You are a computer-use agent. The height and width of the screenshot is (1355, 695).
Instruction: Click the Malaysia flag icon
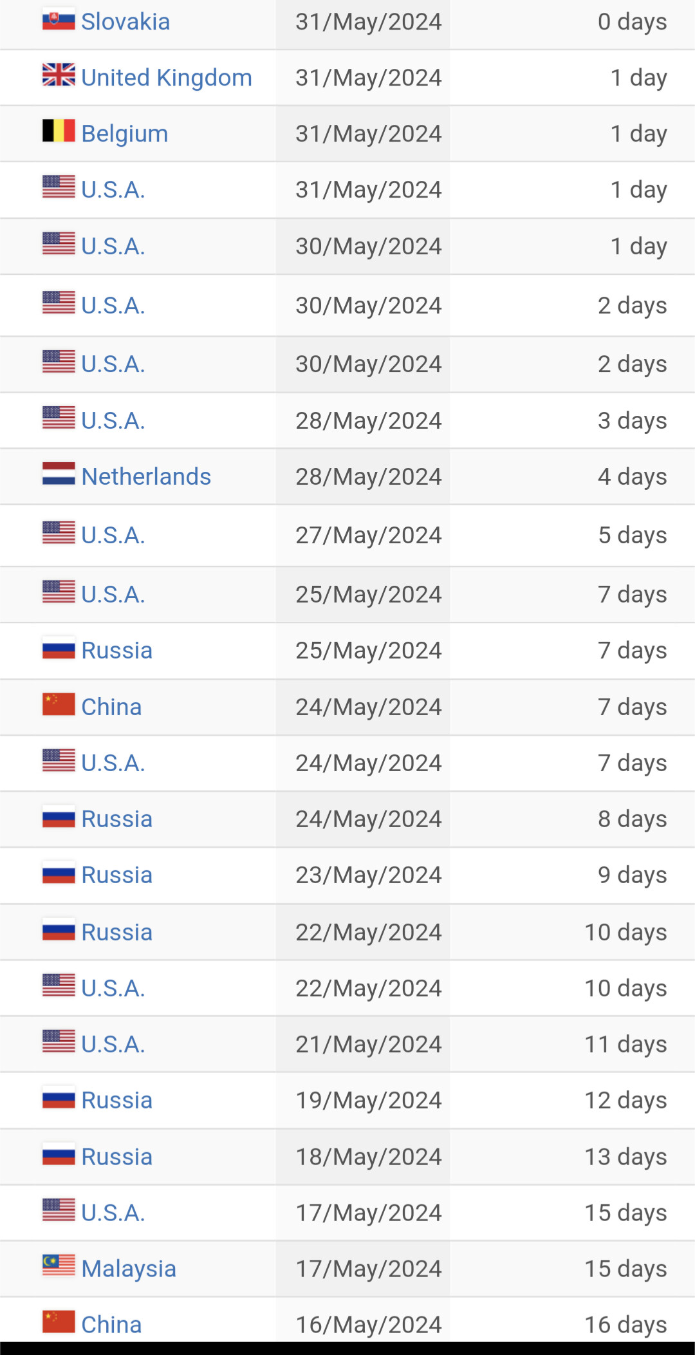click(59, 1265)
